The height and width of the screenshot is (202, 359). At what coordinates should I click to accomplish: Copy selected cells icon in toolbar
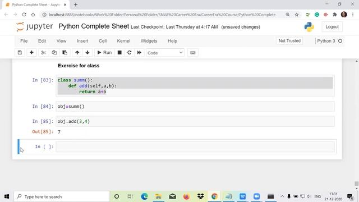tap(54, 52)
